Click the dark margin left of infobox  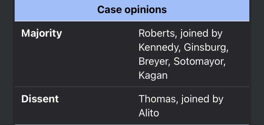(x=6, y=62)
